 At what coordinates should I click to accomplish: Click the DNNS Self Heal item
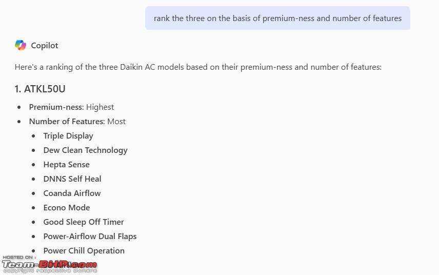(x=72, y=179)
